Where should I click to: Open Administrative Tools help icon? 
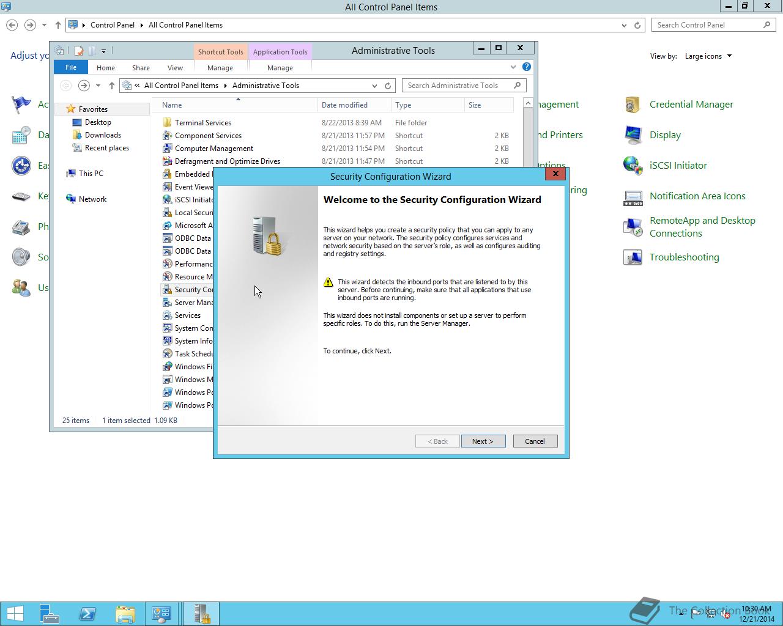point(527,67)
